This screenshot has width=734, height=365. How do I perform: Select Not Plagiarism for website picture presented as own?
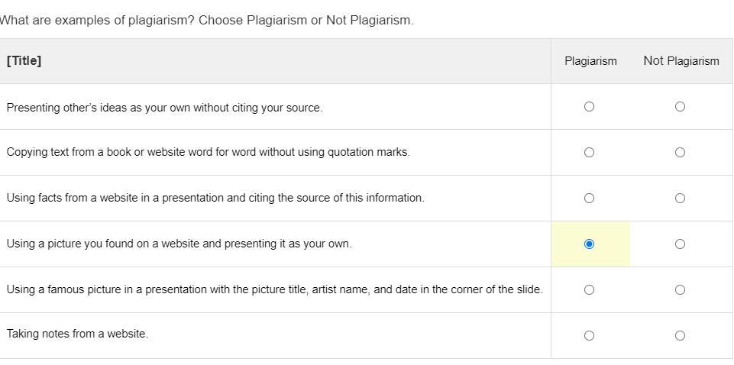pyautogui.click(x=680, y=244)
